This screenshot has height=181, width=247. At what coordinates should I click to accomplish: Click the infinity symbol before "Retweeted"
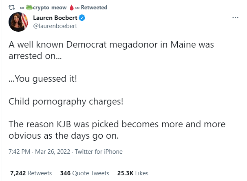coord(77,7)
